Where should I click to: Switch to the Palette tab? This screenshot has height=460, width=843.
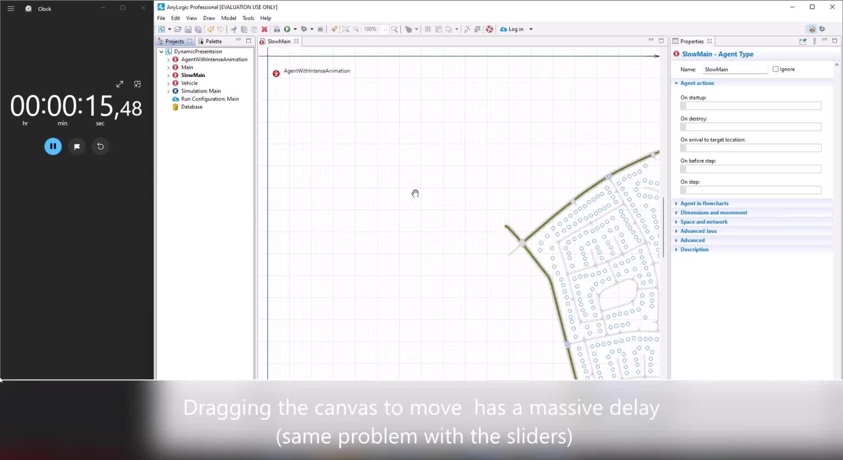[213, 41]
